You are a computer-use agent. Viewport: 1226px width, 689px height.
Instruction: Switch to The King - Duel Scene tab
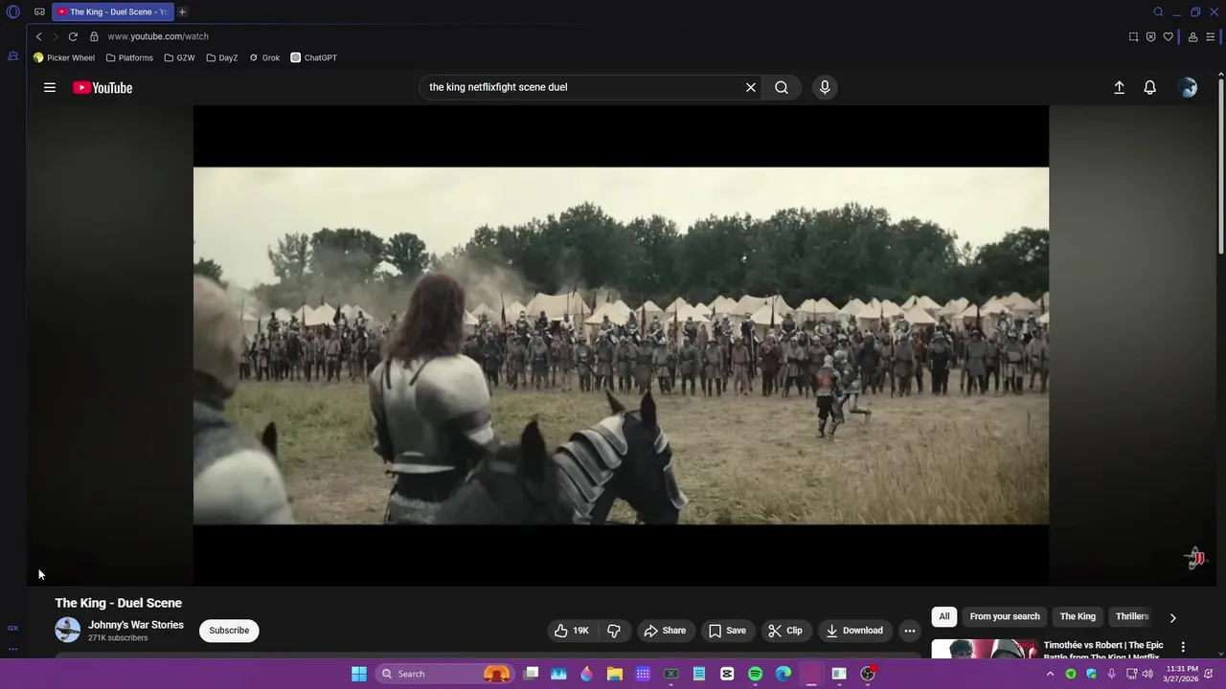pyautogui.click(x=111, y=11)
